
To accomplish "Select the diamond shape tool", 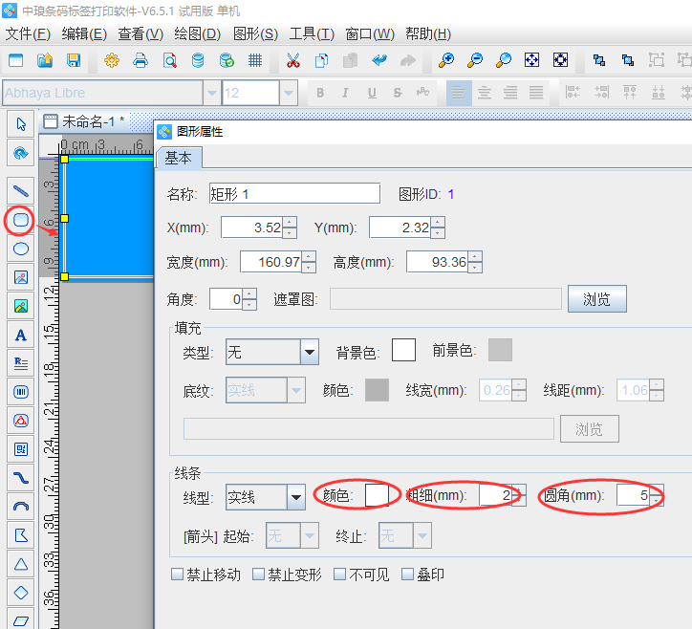I will [21, 593].
